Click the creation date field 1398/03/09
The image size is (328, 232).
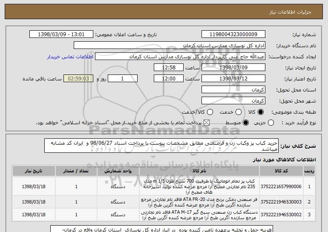233,68
